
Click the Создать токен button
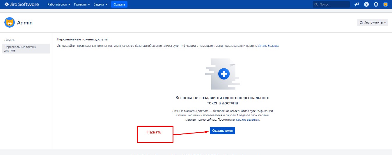(222, 131)
